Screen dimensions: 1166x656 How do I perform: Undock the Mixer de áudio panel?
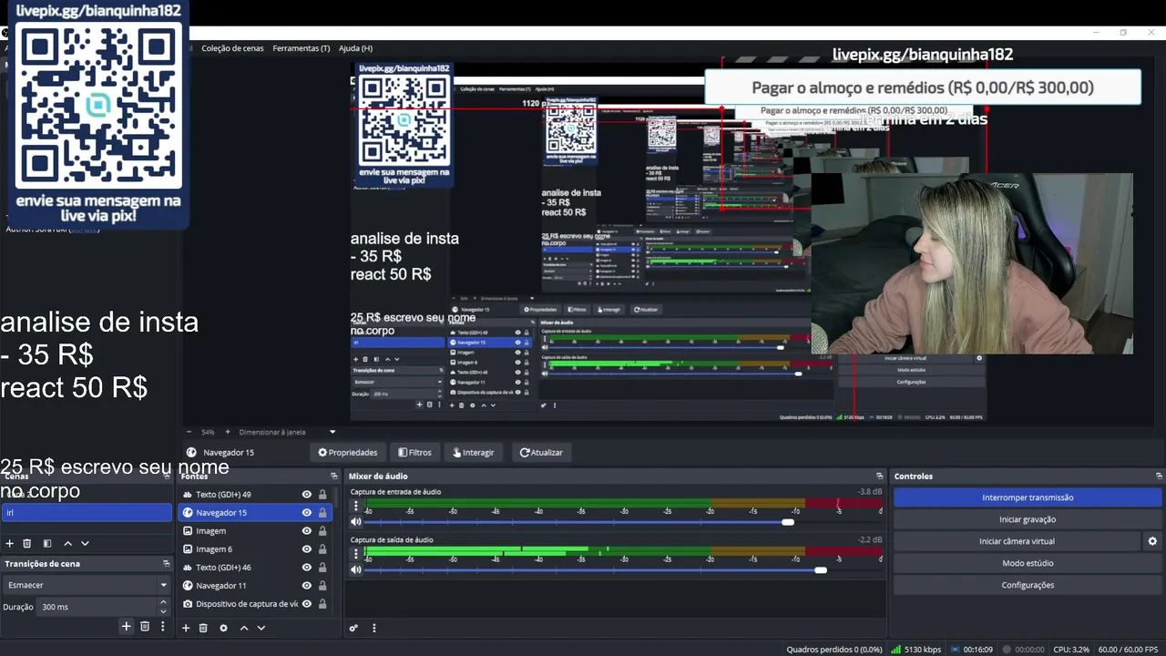pos(879,476)
